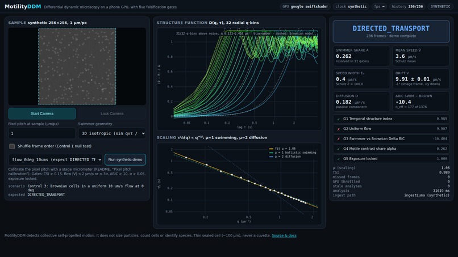The height and width of the screenshot is (257, 458).
Task: Click the G3 value -10.404
Action: (x=440, y=139)
